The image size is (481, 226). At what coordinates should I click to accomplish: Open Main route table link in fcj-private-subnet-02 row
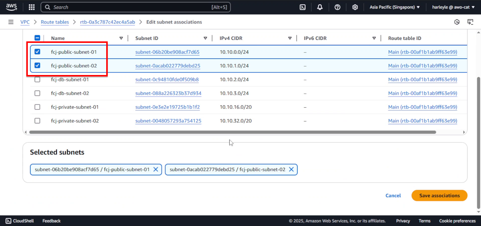coord(423,121)
